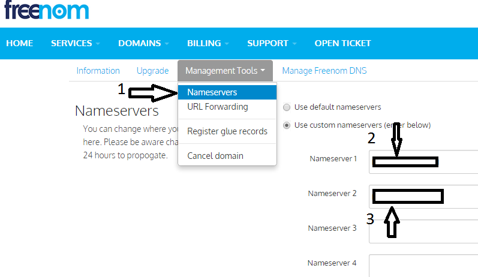Toggle the Management Tools dropdown
The height and width of the screenshot is (277, 478).
coord(225,71)
